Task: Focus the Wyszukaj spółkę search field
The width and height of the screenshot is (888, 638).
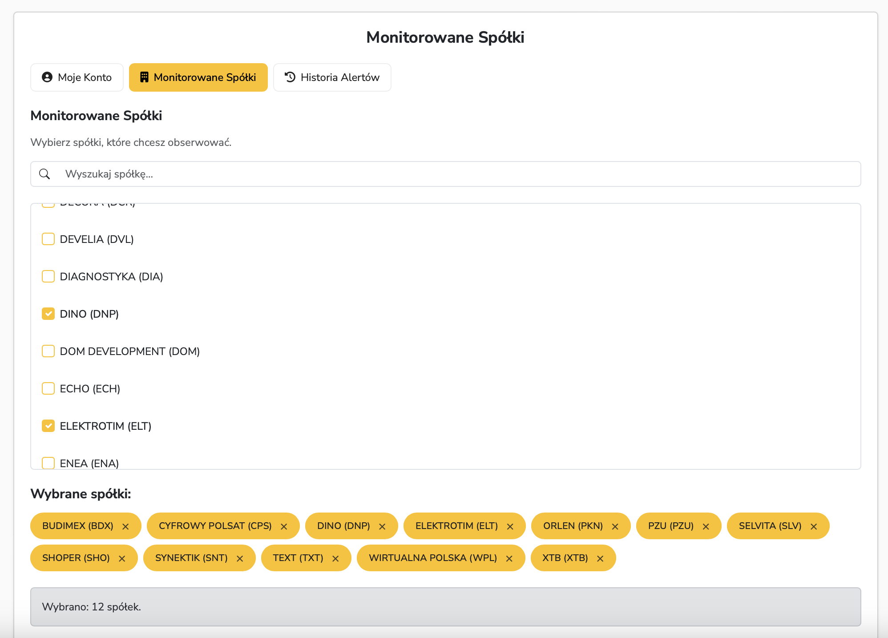Action: [446, 174]
